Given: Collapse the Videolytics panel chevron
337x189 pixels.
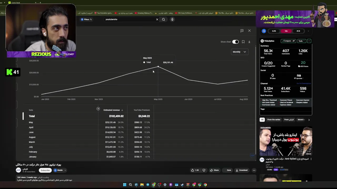Looking at the screenshot, I should pos(309,41).
